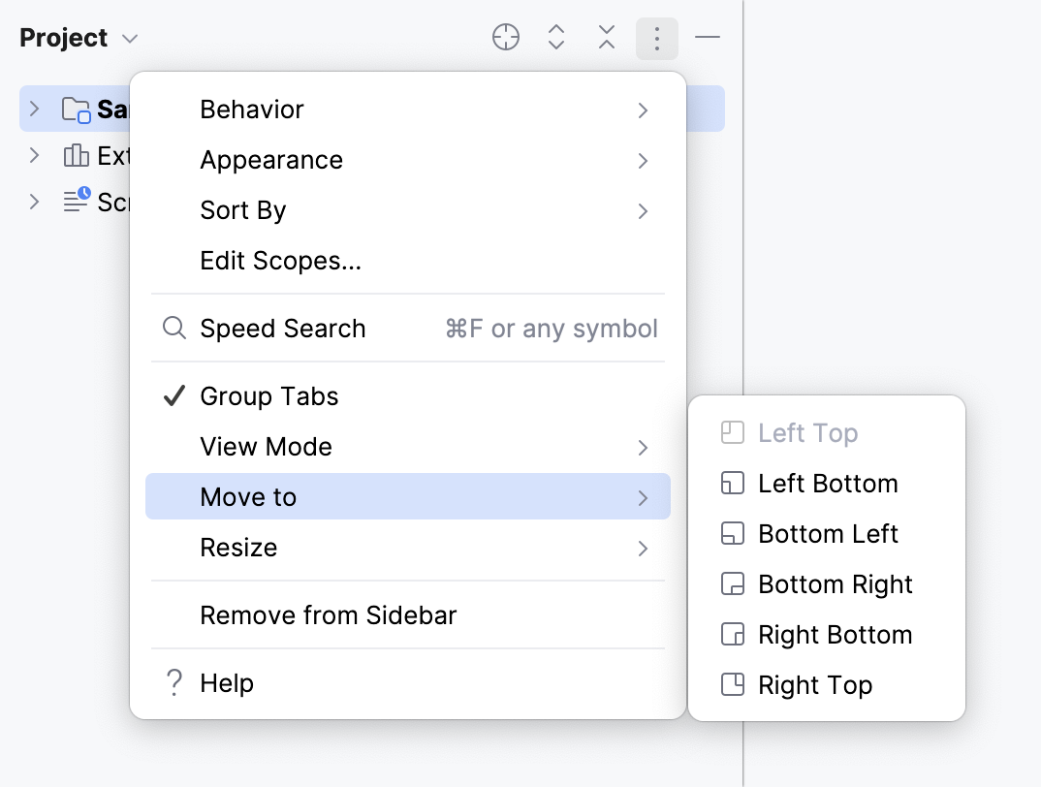Open the Sort By submenu chevron
The height and width of the screenshot is (787, 1041).
(643, 209)
